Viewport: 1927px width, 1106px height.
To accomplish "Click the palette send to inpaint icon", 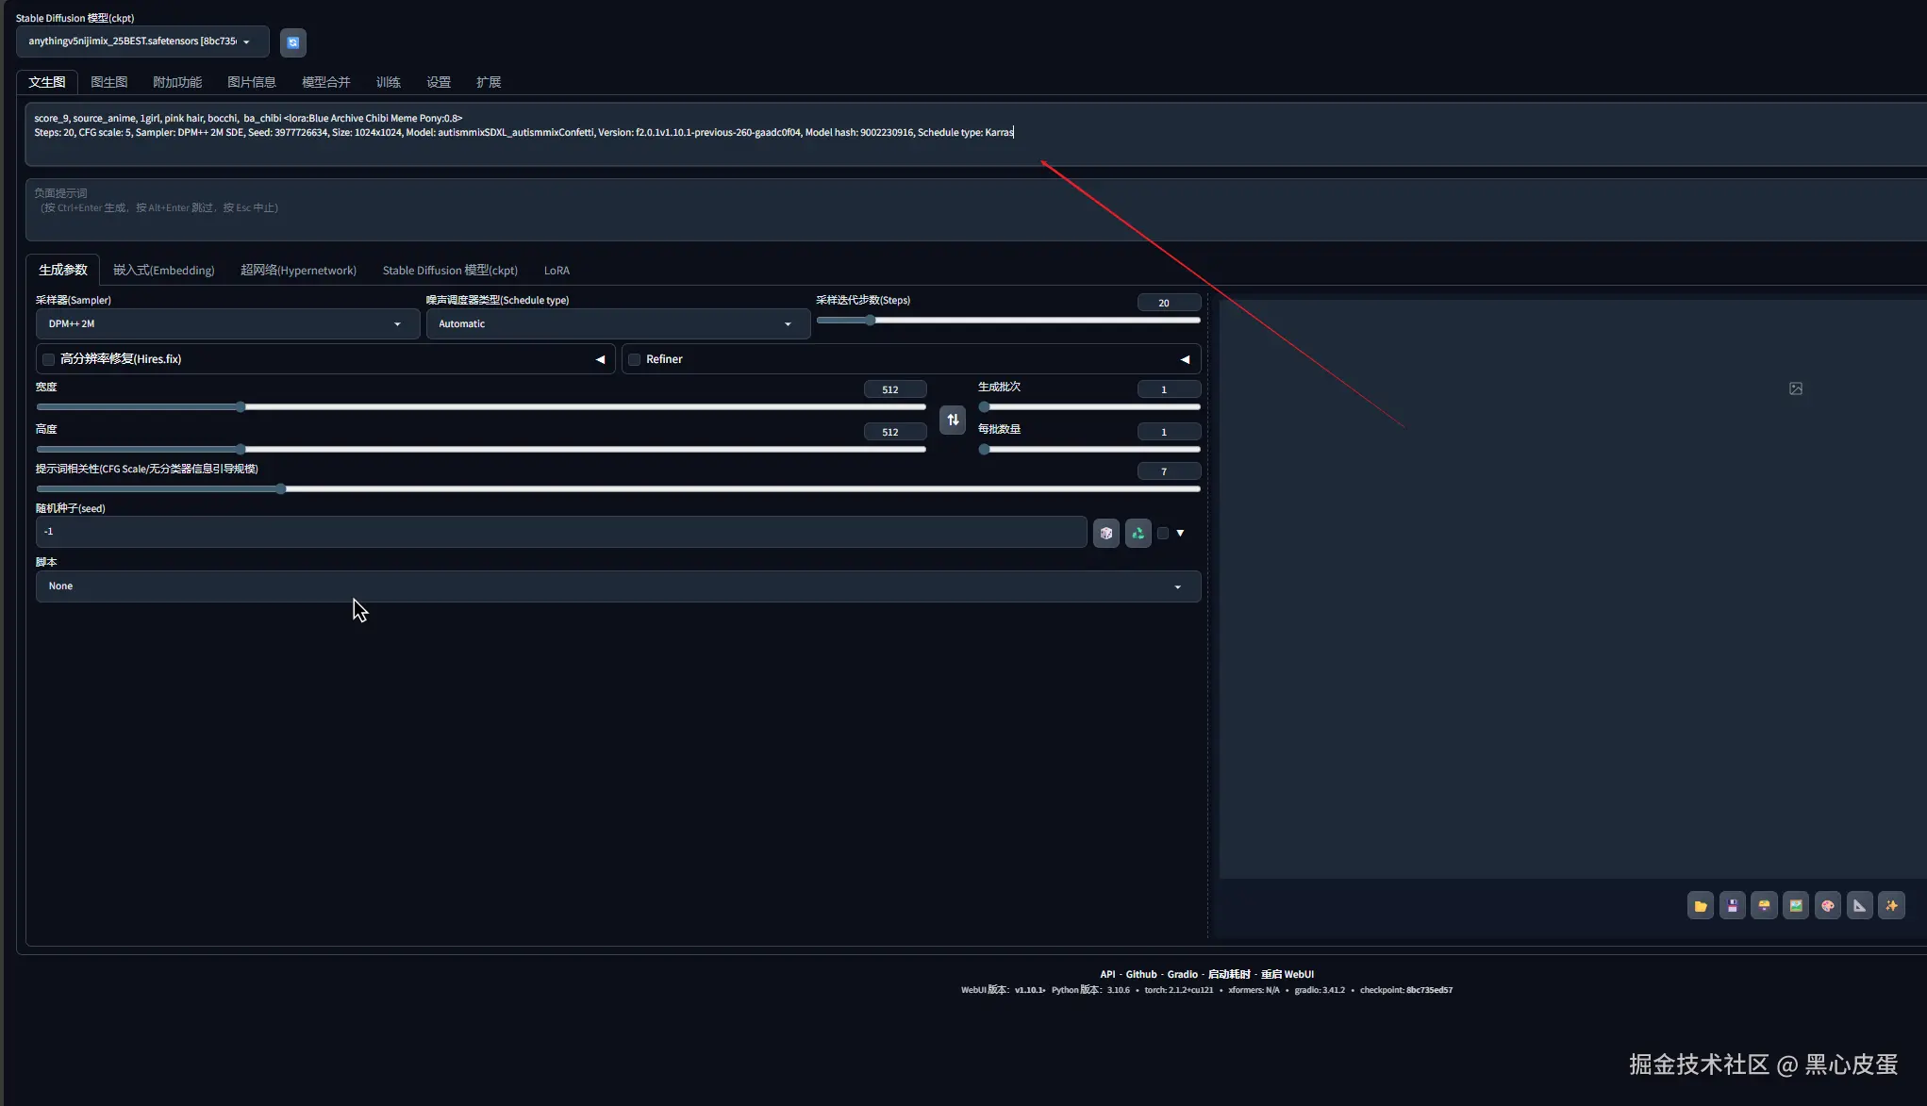I will [x=1827, y=906].
